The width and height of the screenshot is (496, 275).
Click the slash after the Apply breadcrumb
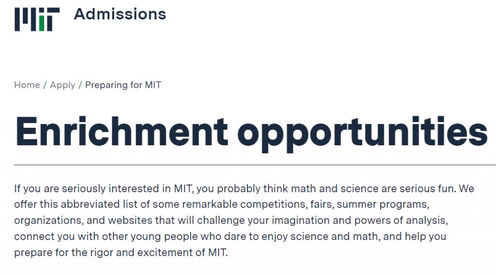(80, 85)
